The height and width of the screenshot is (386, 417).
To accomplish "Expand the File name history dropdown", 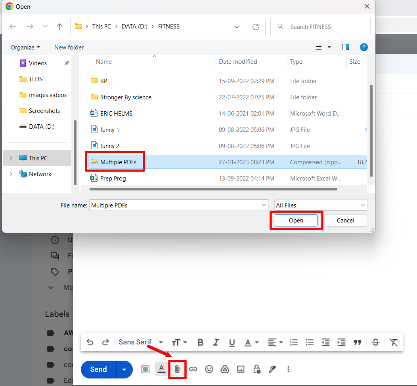I will click(x=264, y=205).
